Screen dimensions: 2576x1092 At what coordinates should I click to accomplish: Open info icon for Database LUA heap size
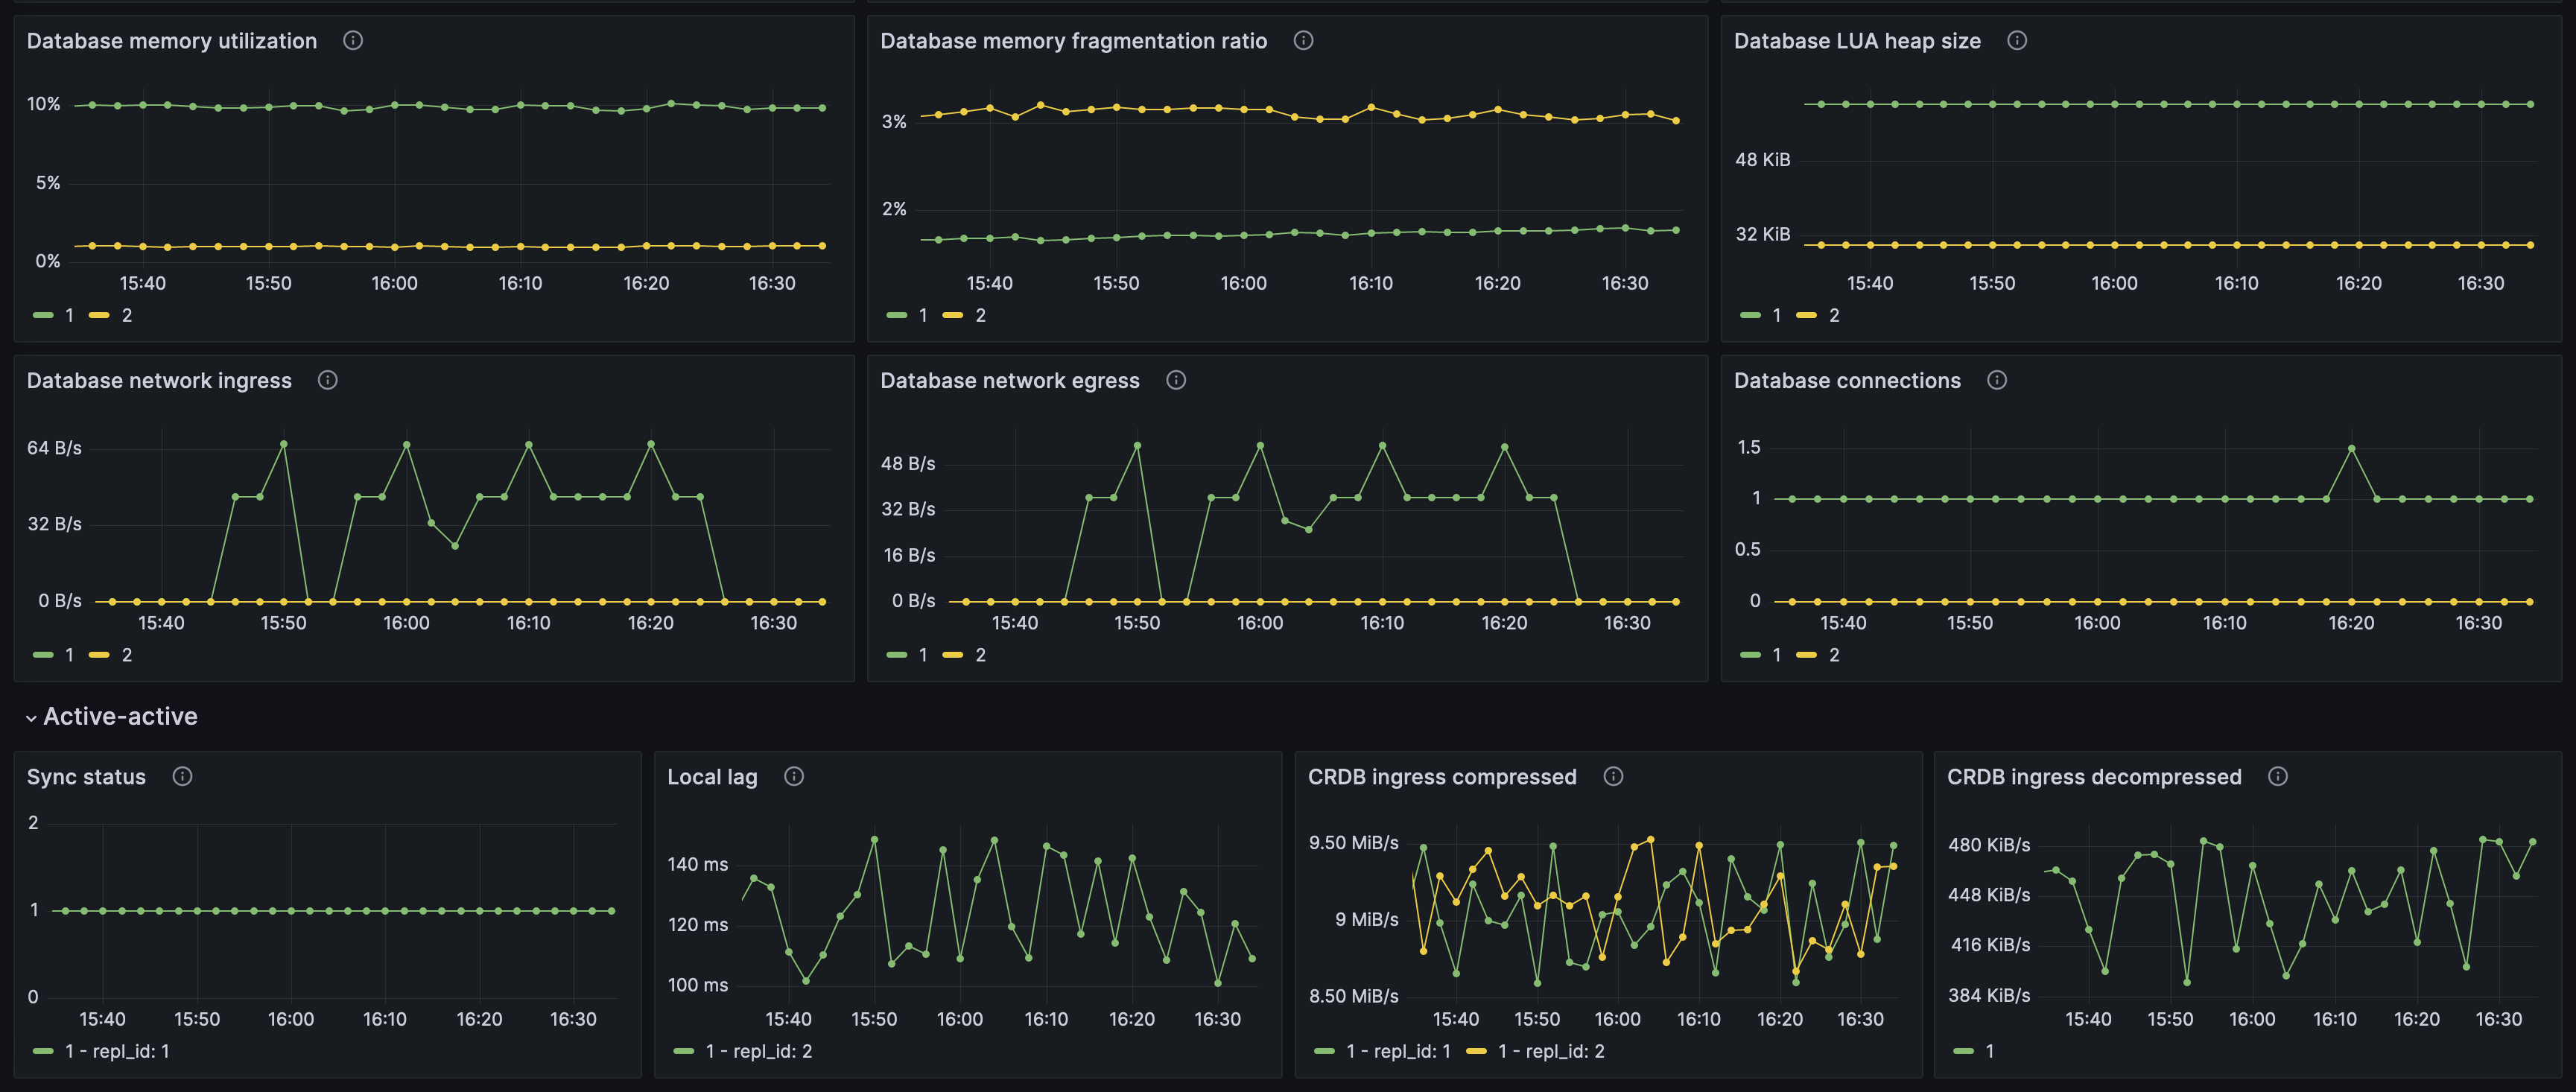[x=2017, y=41]
